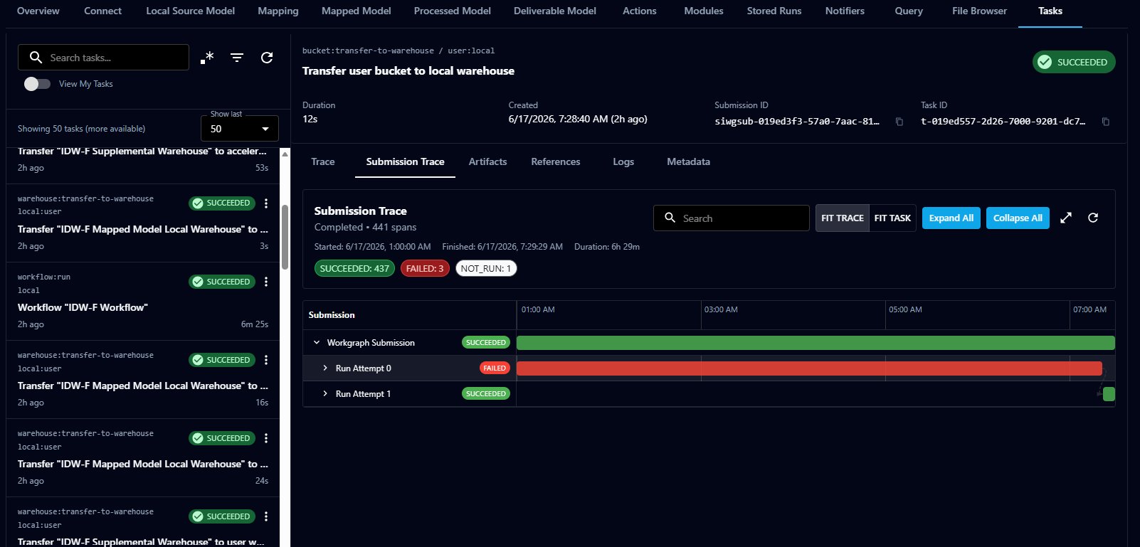Viewport: 1140px width, 547px height.
Task: Open Mapping in top navigation
Action: [278, 11]
